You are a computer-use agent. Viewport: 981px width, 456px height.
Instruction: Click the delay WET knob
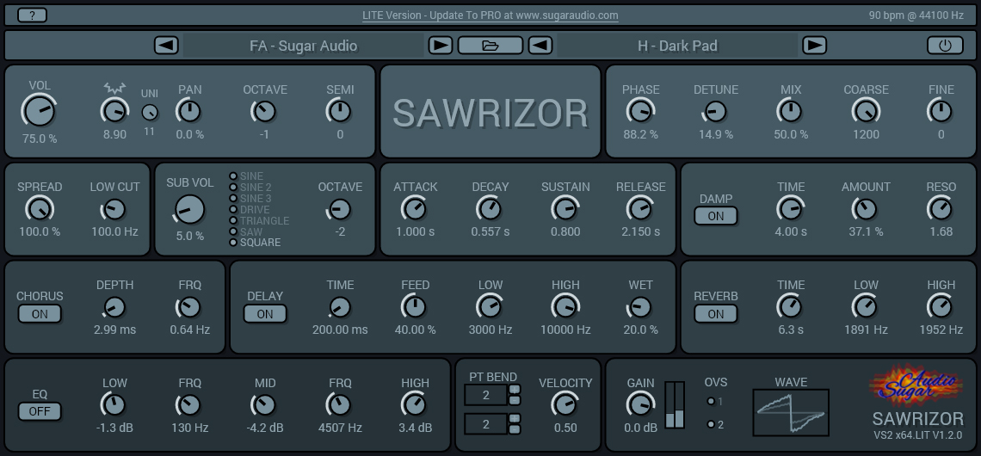coord(640,307)
